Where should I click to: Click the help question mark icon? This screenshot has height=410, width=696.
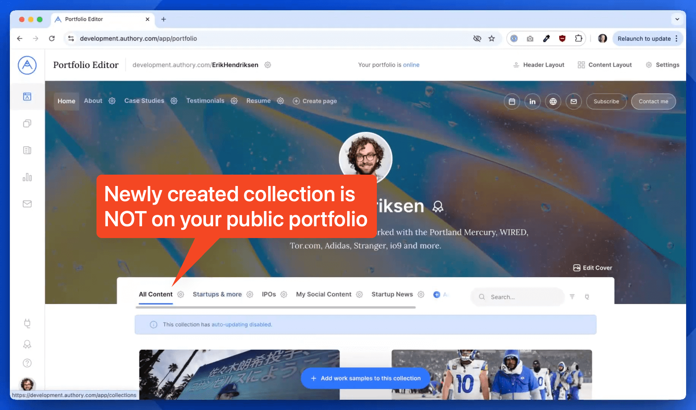[x=27, y=363]
